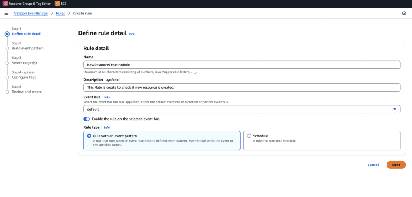This screenshot has height=197, width=412.
Task: Open the EC2 service shortcut label
Action: [x=64, y=4]
